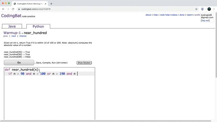Run the code with the Go button
The height and width of the screenshot is (122, 217).
click(x=19, y=63)
